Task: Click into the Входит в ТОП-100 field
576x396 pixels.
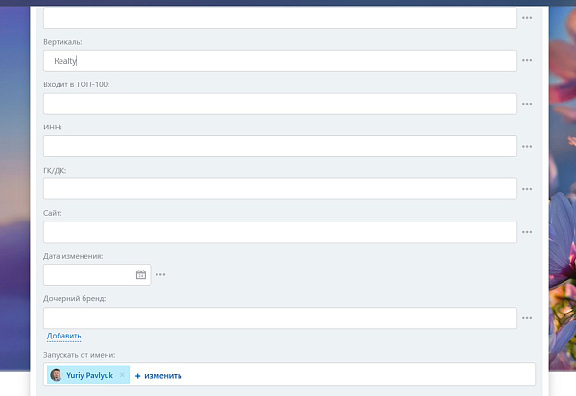Action: [280, 104]
